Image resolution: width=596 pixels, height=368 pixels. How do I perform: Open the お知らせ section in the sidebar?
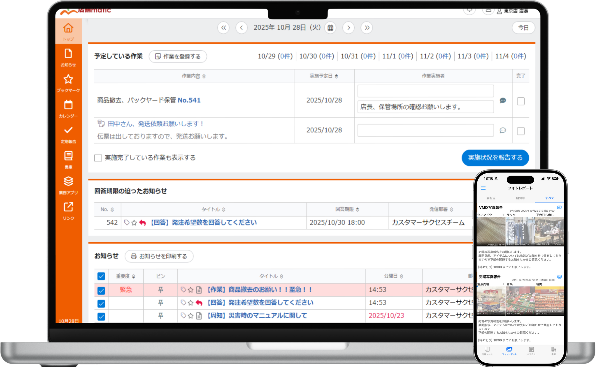[68, 56]
